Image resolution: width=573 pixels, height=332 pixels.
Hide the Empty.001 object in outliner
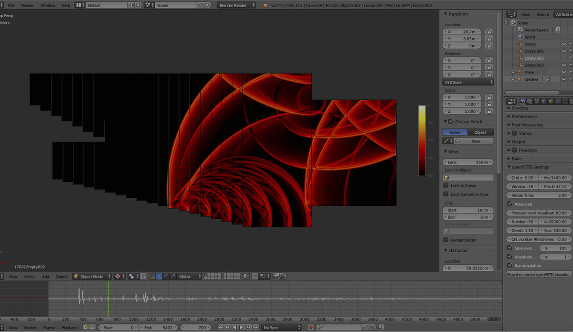tap(564, 51)
